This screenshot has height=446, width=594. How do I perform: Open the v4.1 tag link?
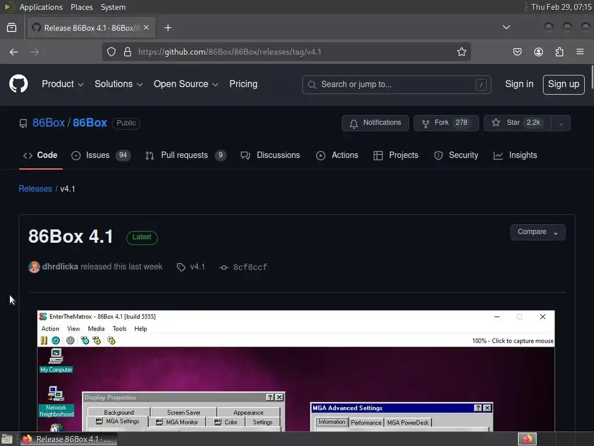[x=191, y=267]
